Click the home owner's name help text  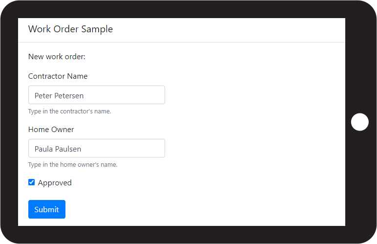click(73, 165)
